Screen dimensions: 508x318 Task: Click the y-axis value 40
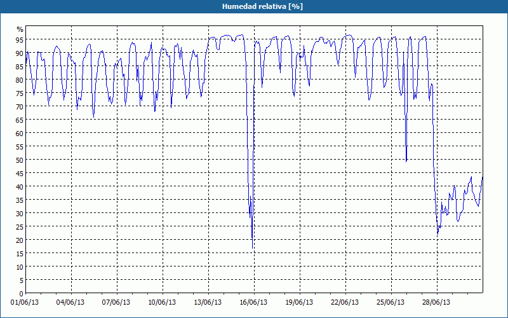[20, 187]
